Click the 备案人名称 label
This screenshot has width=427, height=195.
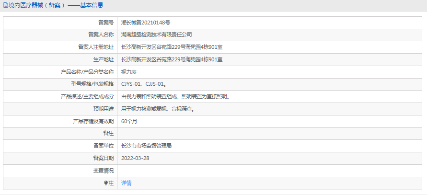pyautogui.click(x=101, y=34)
